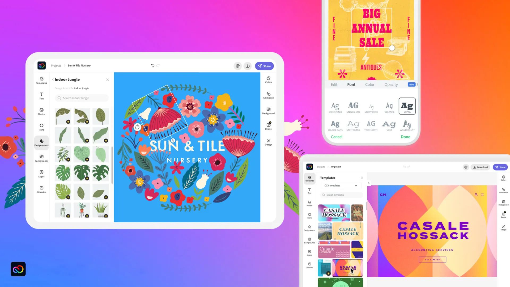Click the Font tab in panel

tap(351, 85)
